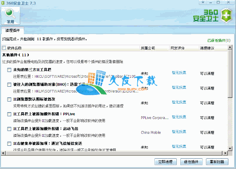Viewport: 236px width, 169px height.
Task: Select 可以清理 in the 启动飞信 row
Action: pyautogui.click(x=207, y=132)
